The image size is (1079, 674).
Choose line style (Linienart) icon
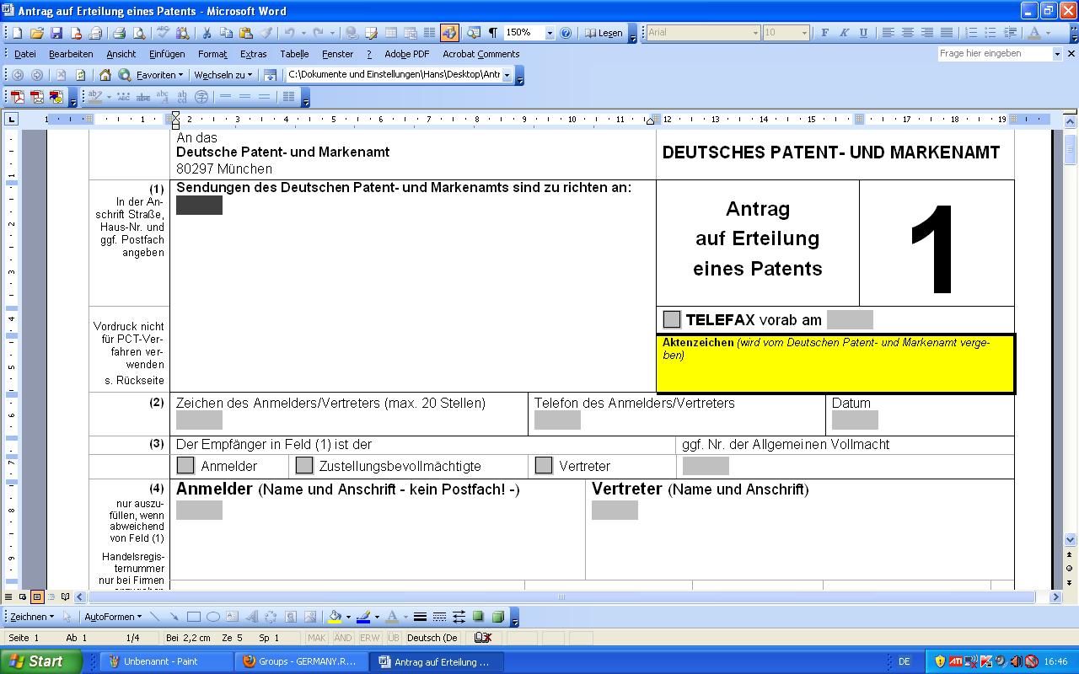pyautogui.click(x=420, y=617)
